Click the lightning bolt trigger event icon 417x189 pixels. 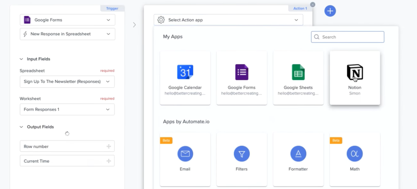[26, 34]
